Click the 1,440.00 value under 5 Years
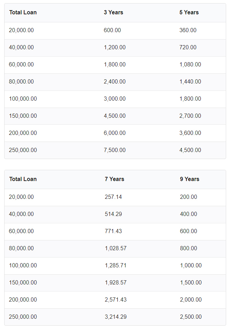Viewport: 230px width, 332px height. point(190,81)
